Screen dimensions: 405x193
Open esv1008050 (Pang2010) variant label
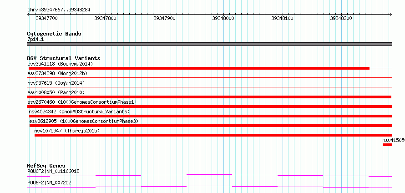pos(56,92)
